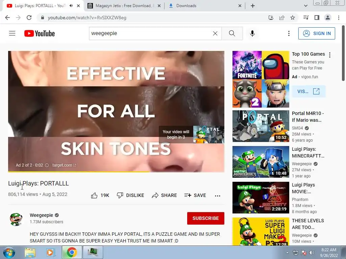The height and width of the screenshot is (259, 346).
Task: Close the Magazyn Jetix tab
Action: click(x=159, y=6)
